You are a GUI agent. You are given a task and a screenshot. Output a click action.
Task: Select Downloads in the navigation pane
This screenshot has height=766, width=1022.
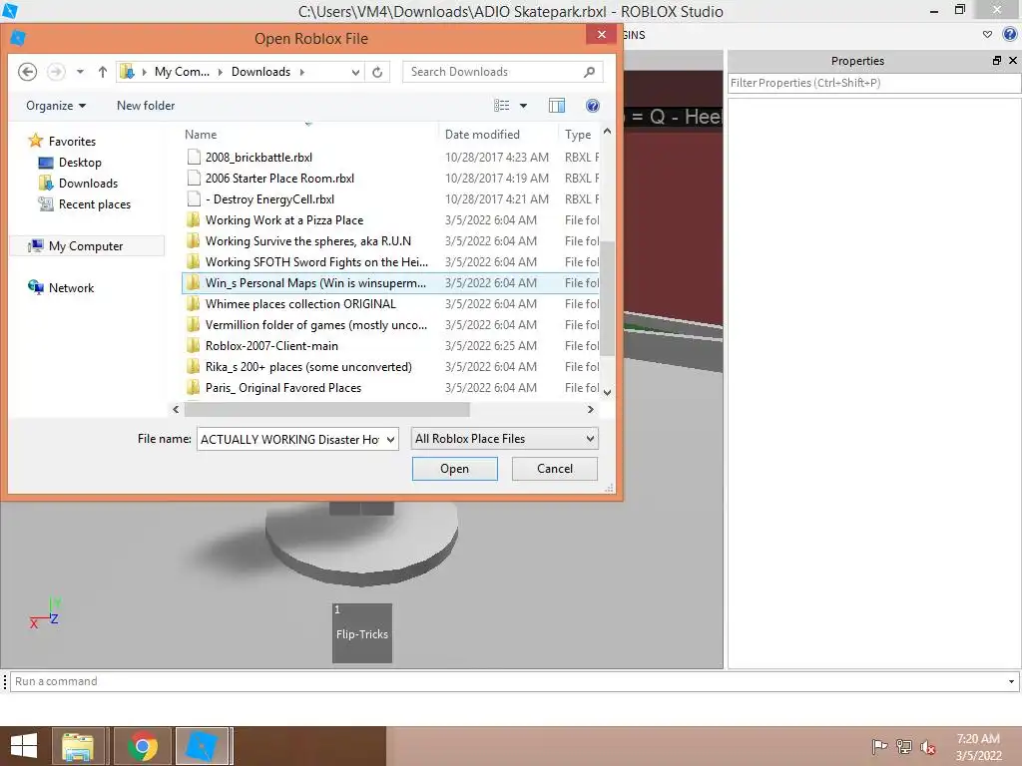88,184
